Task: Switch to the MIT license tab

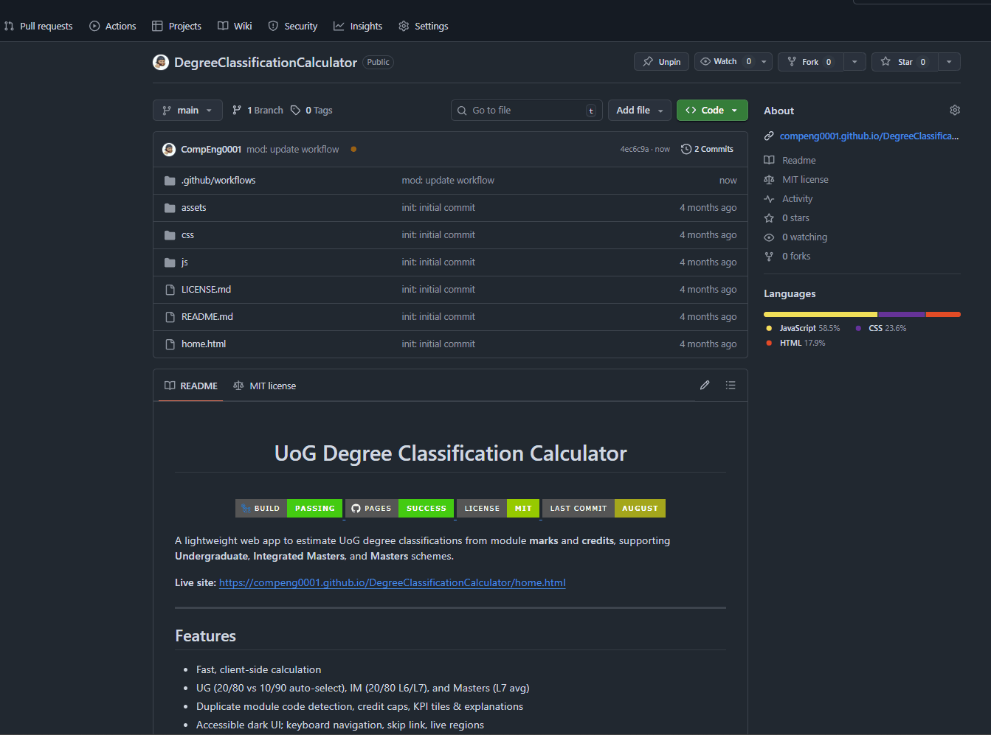Action: click(x=265, y=386)
